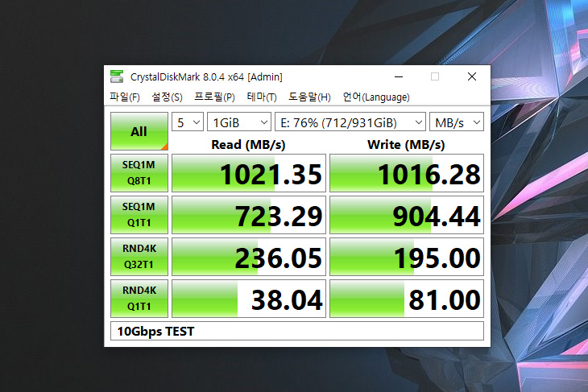Open the 도움말(H) menu
This screenshot has height=392, width=588.
[309, 97]
